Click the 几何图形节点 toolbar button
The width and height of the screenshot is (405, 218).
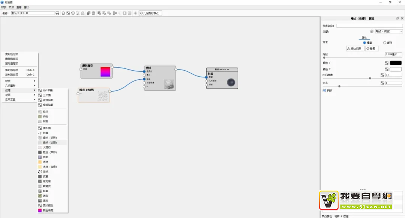tap(149, 13)
